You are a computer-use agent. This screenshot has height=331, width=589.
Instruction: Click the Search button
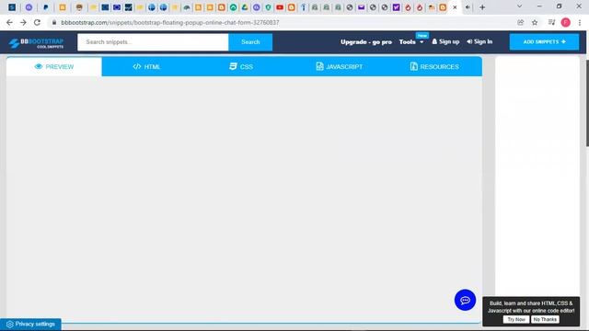(x=250, y=42)
